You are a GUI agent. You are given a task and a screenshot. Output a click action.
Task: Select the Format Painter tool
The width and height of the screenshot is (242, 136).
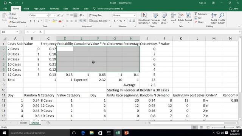[17, 22]
